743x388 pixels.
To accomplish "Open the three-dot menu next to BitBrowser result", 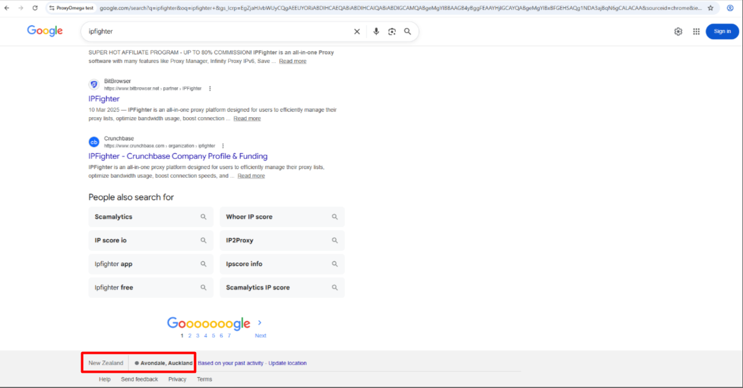I will click(x=210, y=88).
